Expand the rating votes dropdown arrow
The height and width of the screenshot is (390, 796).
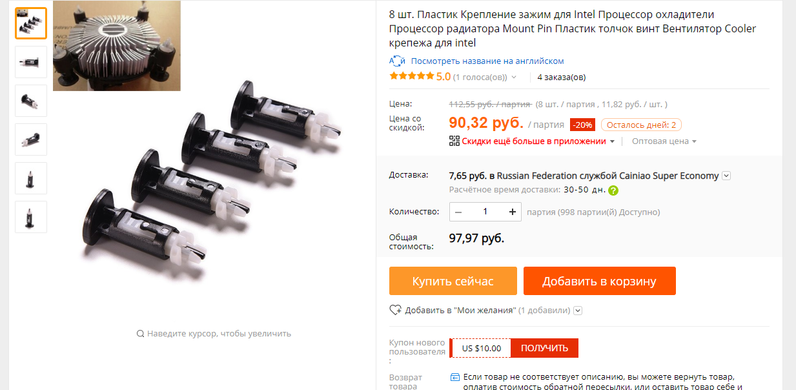click(514, 77)
